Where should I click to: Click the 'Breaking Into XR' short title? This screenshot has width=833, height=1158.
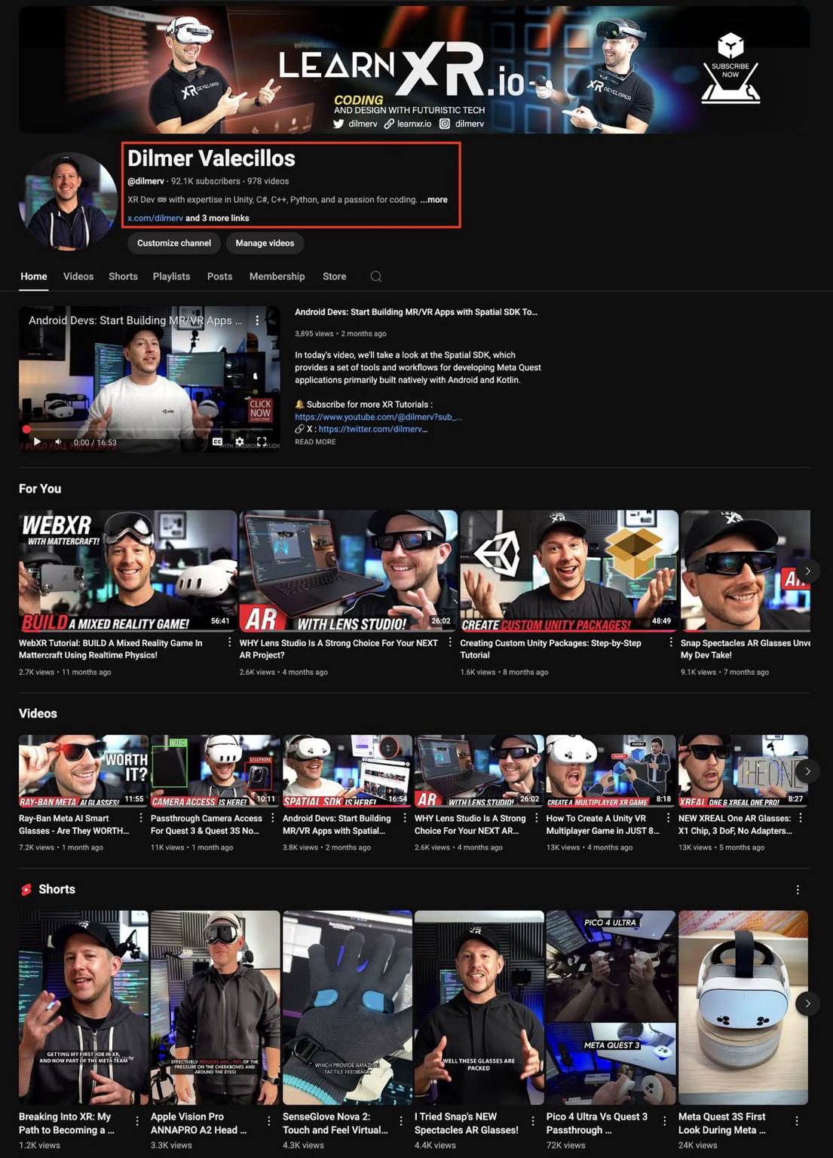coord(66,1123)
